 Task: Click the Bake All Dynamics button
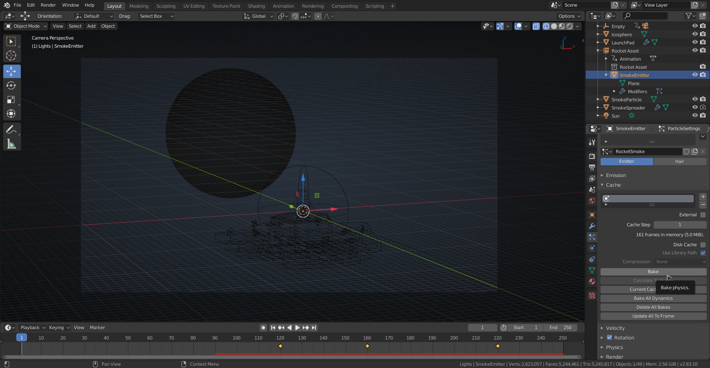[653, 298]
